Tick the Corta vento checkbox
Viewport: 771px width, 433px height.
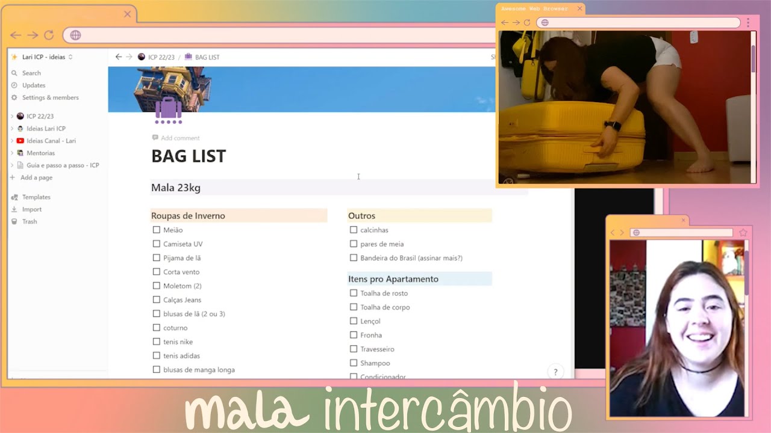157,272
